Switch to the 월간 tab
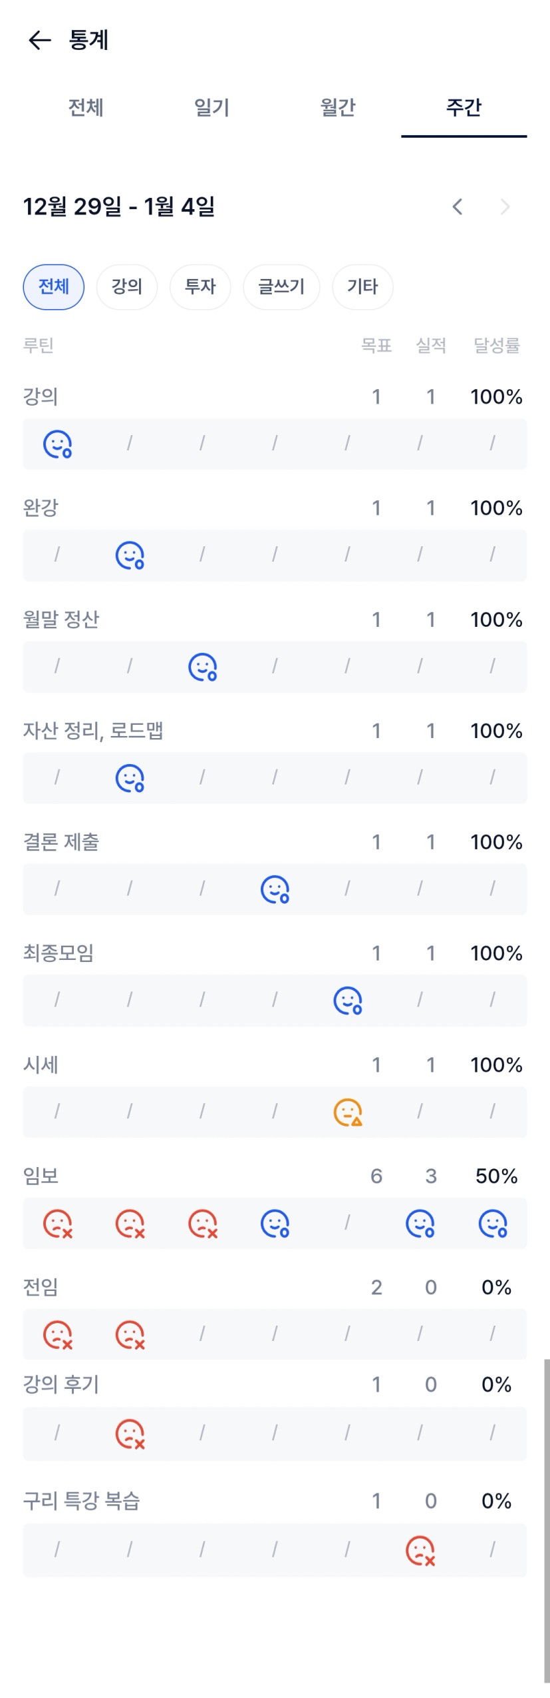This screenshot has width=550, height=1698. 338,107
